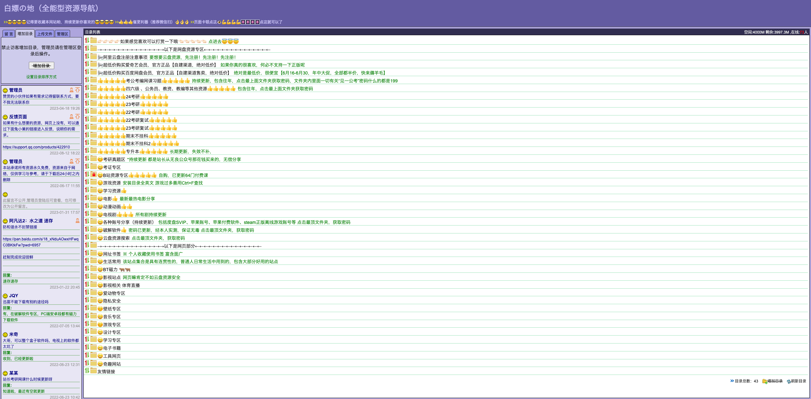Image resolution: width=811 pixels, height=399 pixels.
Task: Select the 管理区 tab
Action: [62, 34]
